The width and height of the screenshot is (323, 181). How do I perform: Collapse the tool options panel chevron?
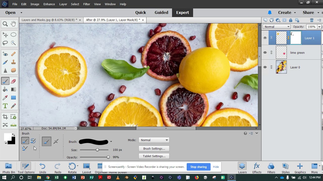[x=257, y=133]
